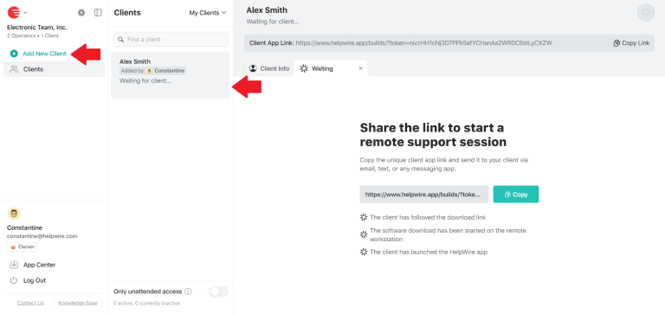The height and width of the screenshot is (314, 665).
Task: Open the Clients section in sidebar
Action: 54,69
